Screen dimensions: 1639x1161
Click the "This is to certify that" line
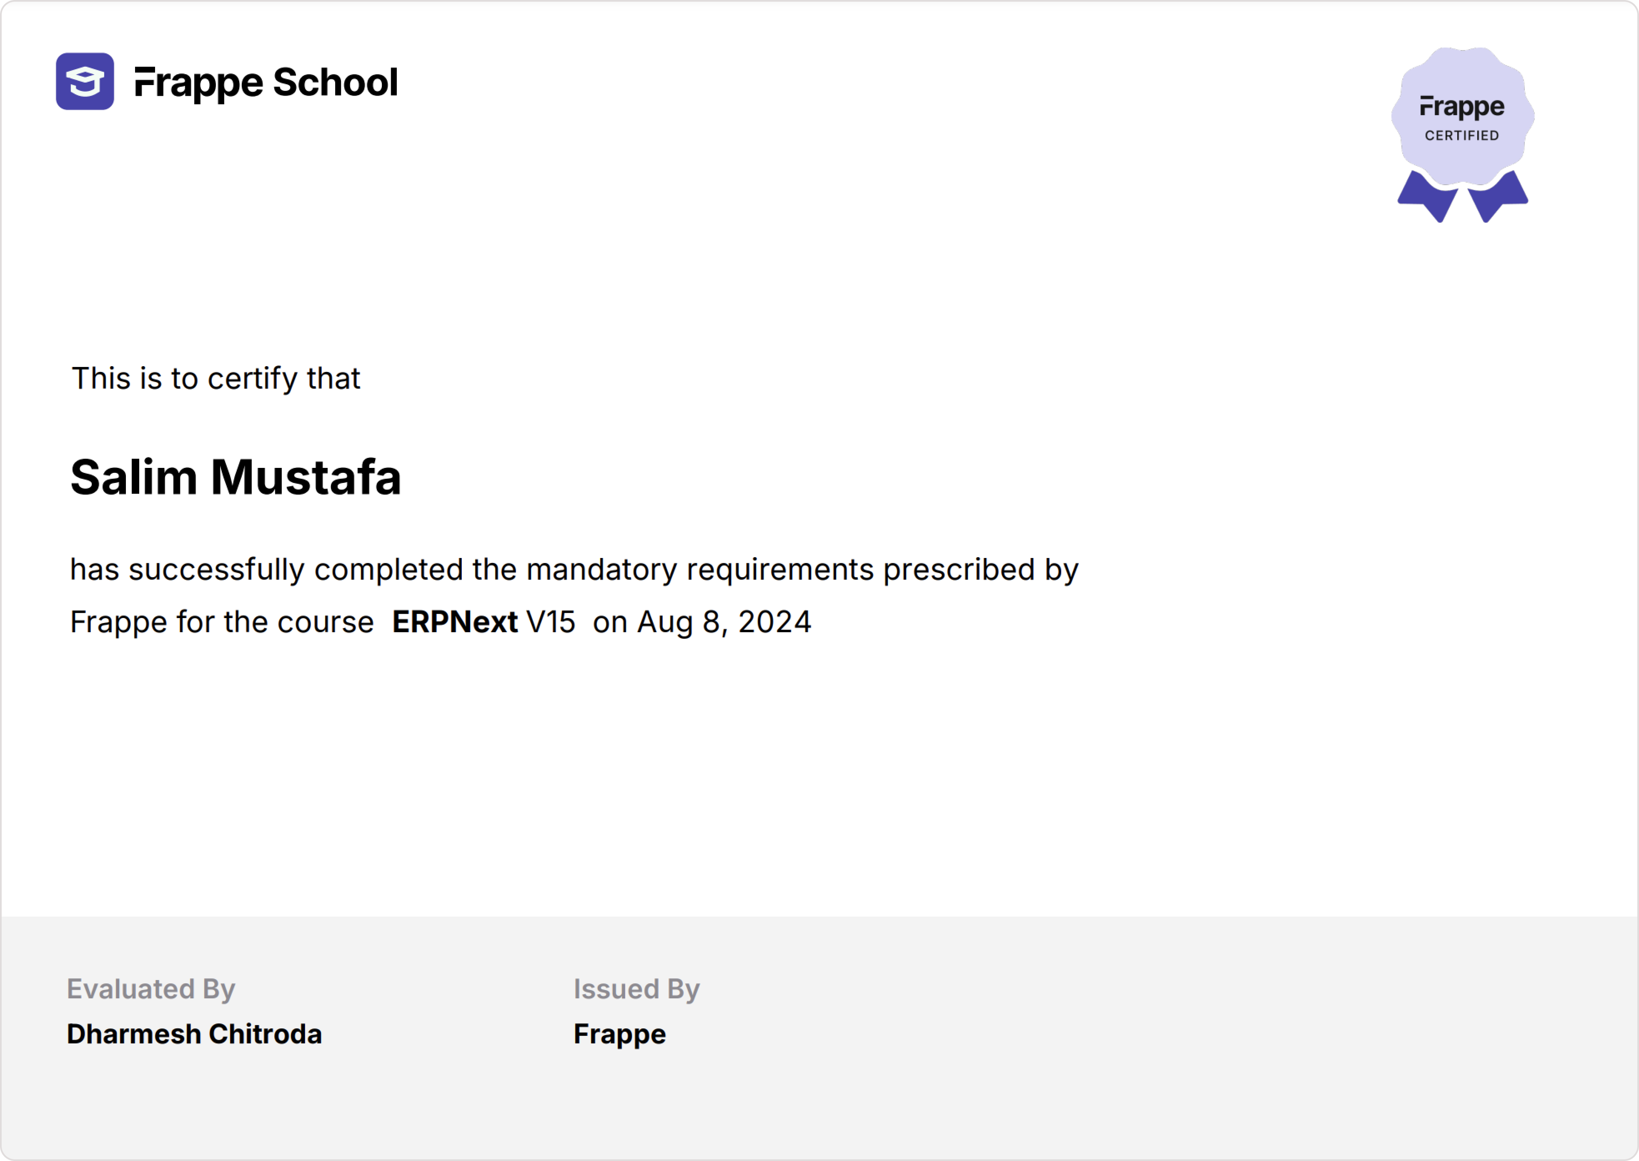pos(216,379)
